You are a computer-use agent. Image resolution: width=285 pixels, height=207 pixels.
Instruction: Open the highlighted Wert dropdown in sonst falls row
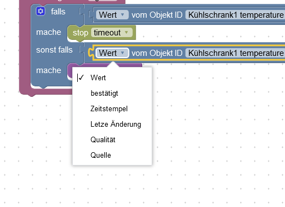pyautogui.click(x=112, y=53)
